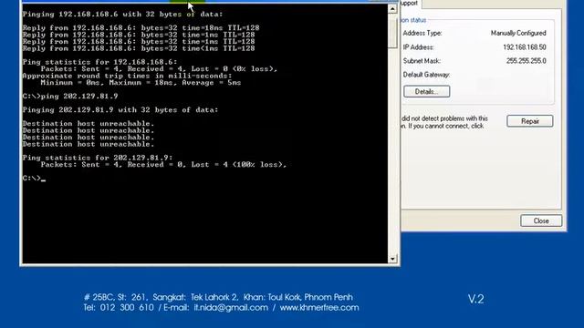Open the Details button in connection status
Screen dimensions: 584x328
point(426,91)
